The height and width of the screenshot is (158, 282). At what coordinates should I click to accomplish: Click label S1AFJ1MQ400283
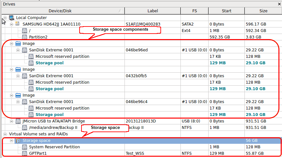click(143, 24)
